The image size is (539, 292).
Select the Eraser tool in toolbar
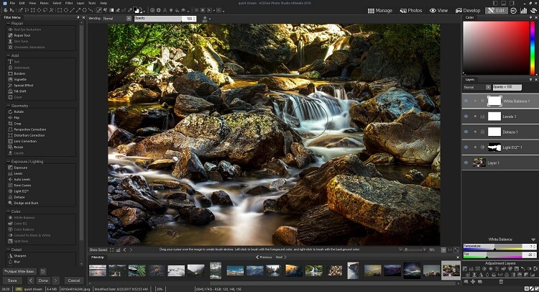pos(118,10)
